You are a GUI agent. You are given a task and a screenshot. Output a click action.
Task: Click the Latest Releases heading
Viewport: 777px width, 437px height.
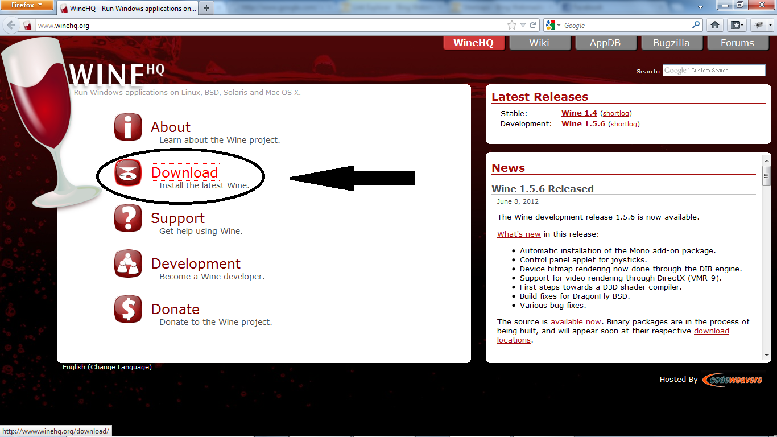[540, 97]
